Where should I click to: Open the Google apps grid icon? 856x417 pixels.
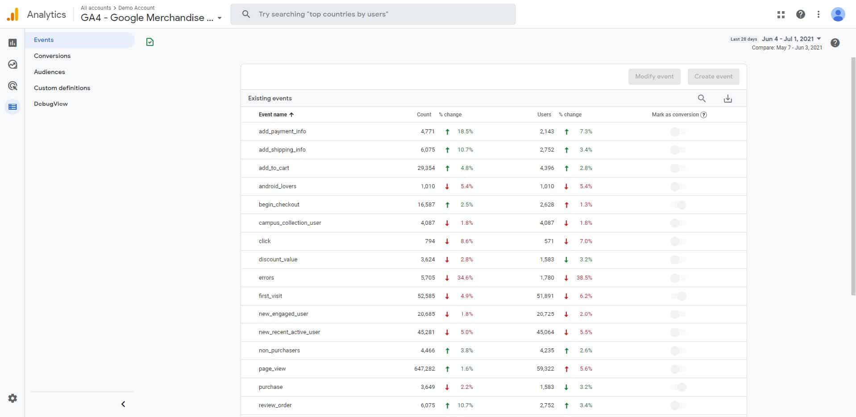click(x=781, y=14)
